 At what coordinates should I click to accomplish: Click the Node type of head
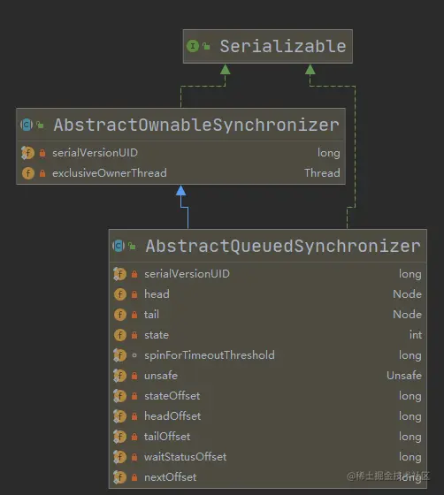(407, 294)
